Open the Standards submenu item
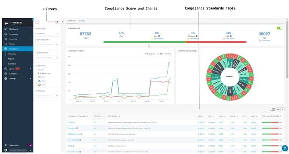The image size is (289, 154). pos(12,64)
